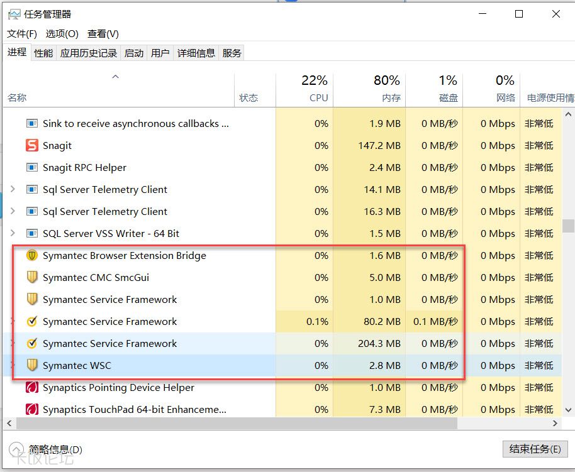Click the "非常低" power value in the Symantec WSC row
Screen dimensions: 575x472
[x=539, y=365]
